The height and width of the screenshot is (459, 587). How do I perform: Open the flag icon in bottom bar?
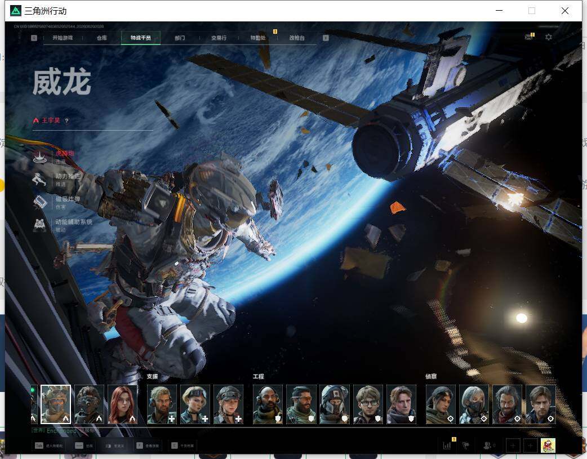(466, 445)
